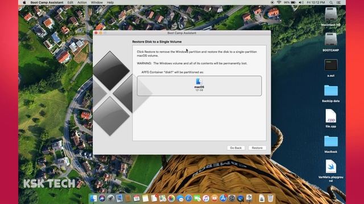Open the Action menu
The height and width of the screenshot is (204, 364).
82,2
